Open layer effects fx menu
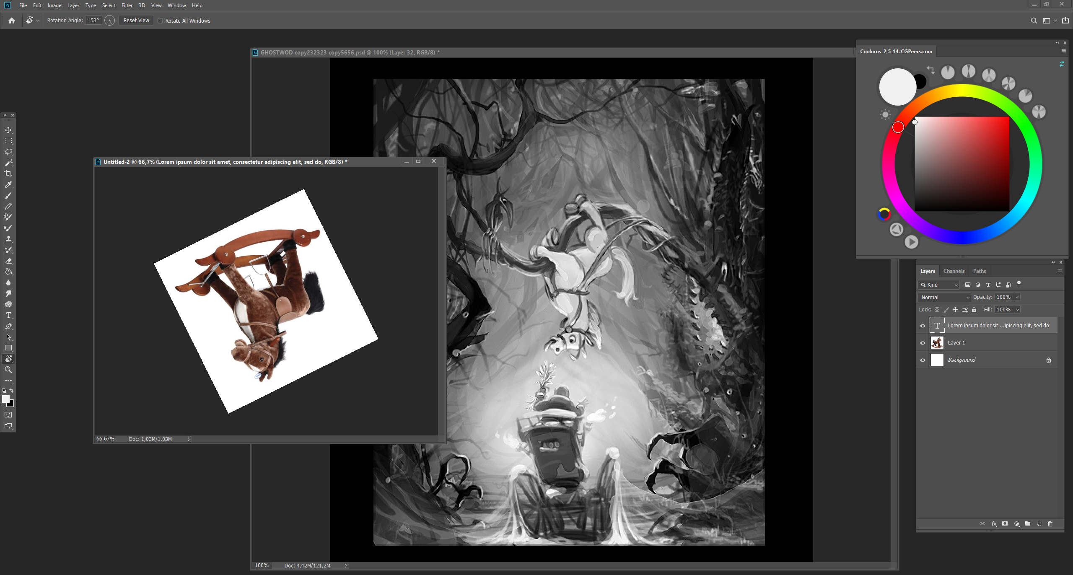Image resolution: width=1073 pixels, height=575 pixels. 994,524
